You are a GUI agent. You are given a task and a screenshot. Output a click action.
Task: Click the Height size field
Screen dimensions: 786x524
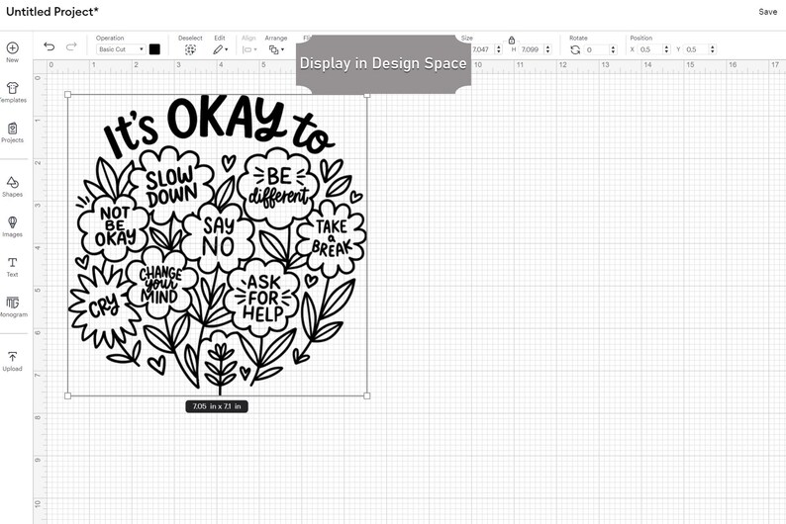(x=532, y=49)
